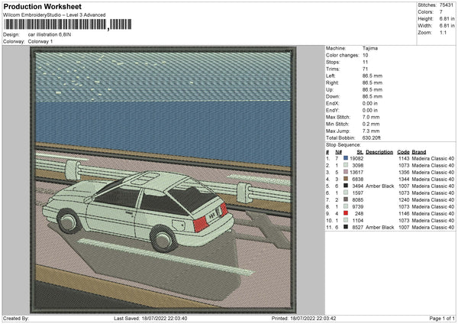Screen dimensions: 458x324
Task: Click the Max Jump value "7.3 mm"
Action: 371,131
